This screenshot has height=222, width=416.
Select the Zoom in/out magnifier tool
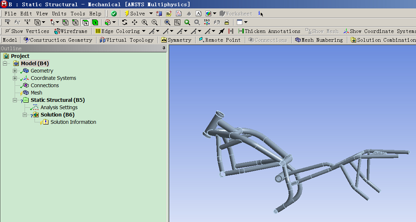pyautogui.click(x=145, y=22)
